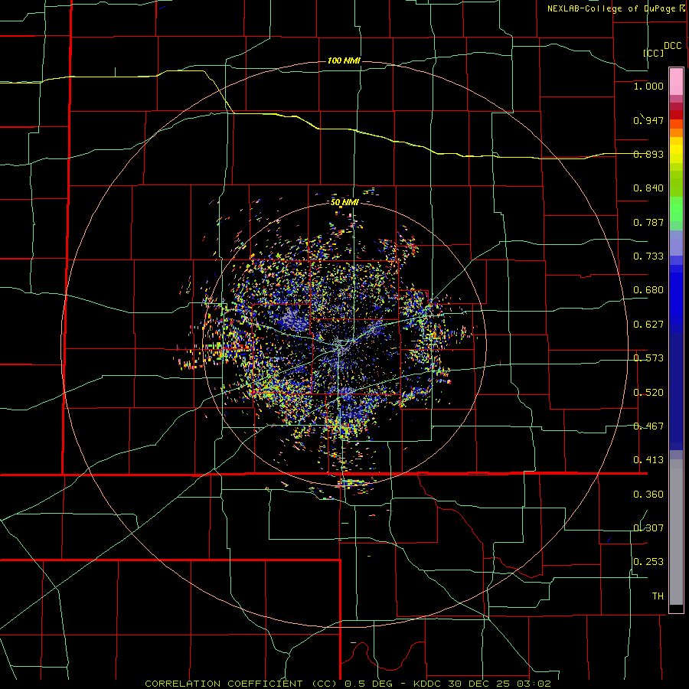
Task: Click the 0.573 scale value
Action: 648,358
